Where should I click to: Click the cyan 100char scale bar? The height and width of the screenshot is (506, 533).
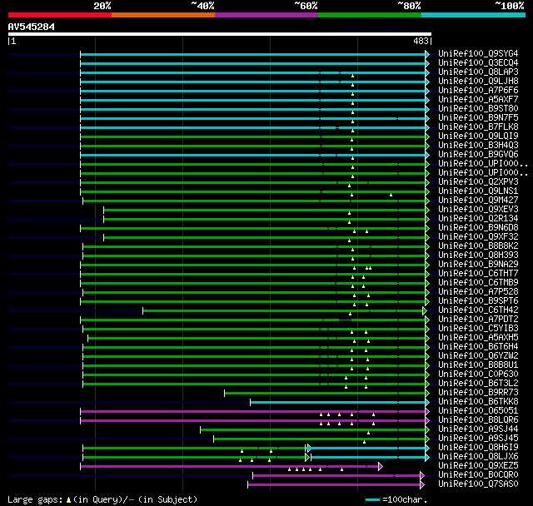(x=372, y=499)
